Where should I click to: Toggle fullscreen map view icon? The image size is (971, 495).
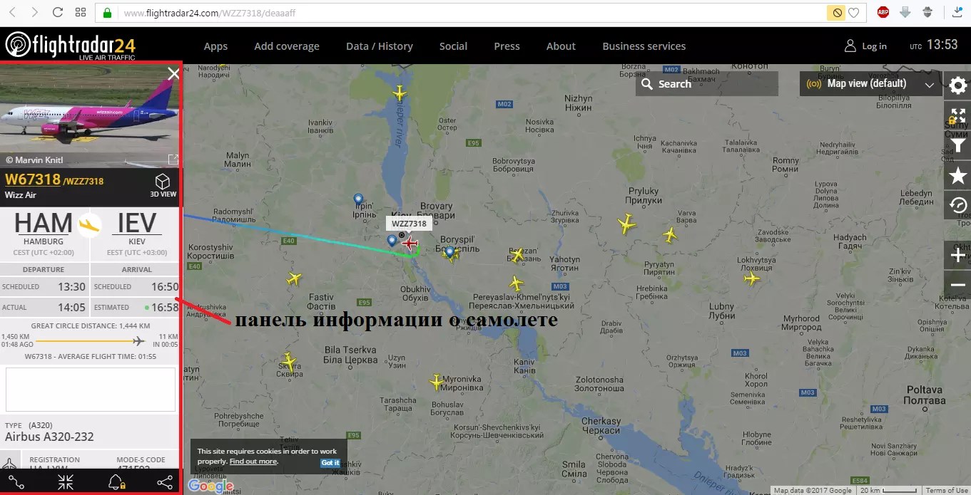(957, 115)
